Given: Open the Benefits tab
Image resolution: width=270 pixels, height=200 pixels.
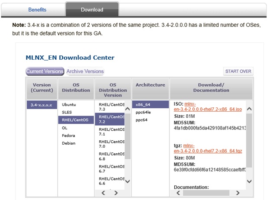Looking at the screenshot, I should coord(37,10).
